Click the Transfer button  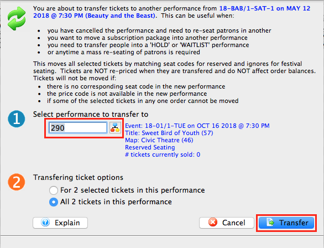286,223
